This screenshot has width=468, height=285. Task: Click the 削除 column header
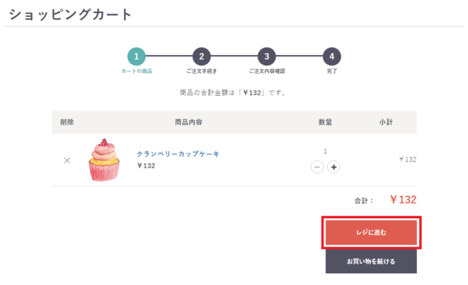coord(67,122)
